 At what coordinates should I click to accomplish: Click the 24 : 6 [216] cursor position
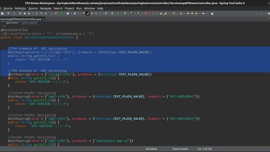pyautogui.click(x=205, y=149)
